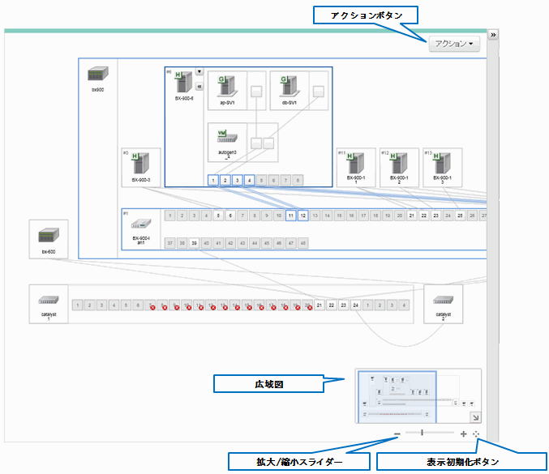The width and height of the screenshot is (549, 474).
Task: Select port 24 on catalyst 1
Action: (355, 305)
